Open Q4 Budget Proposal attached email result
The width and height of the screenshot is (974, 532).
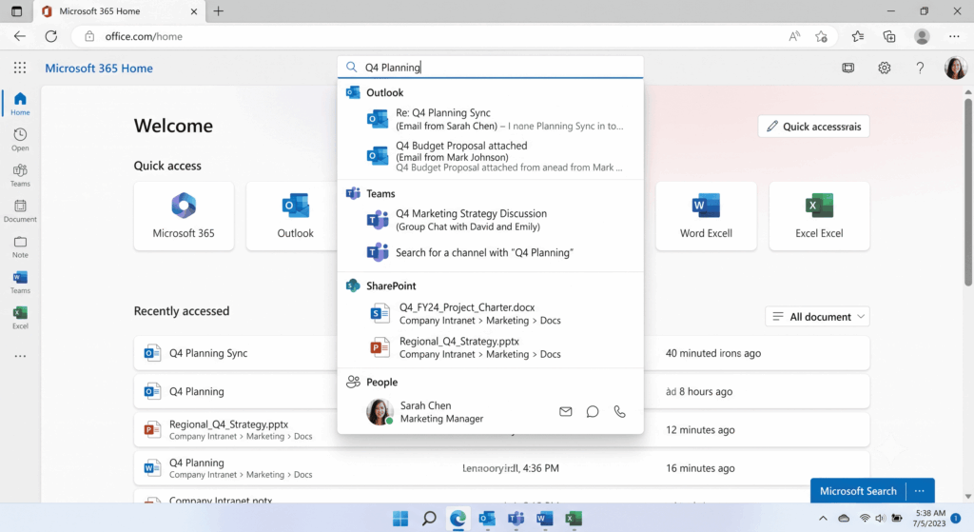(491, 156)
